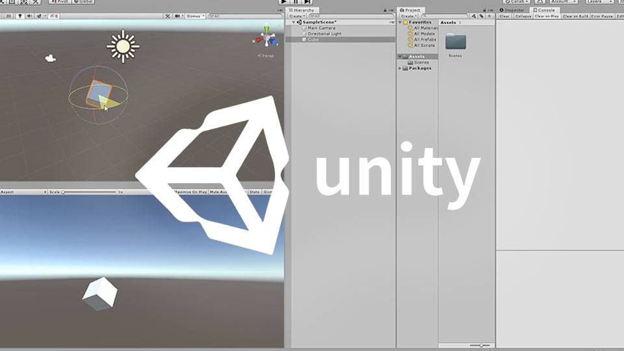Select Main Camera in Hierarchy
624x351 pixels.
point(322,28)
